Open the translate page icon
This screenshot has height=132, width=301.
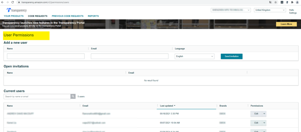270,2
